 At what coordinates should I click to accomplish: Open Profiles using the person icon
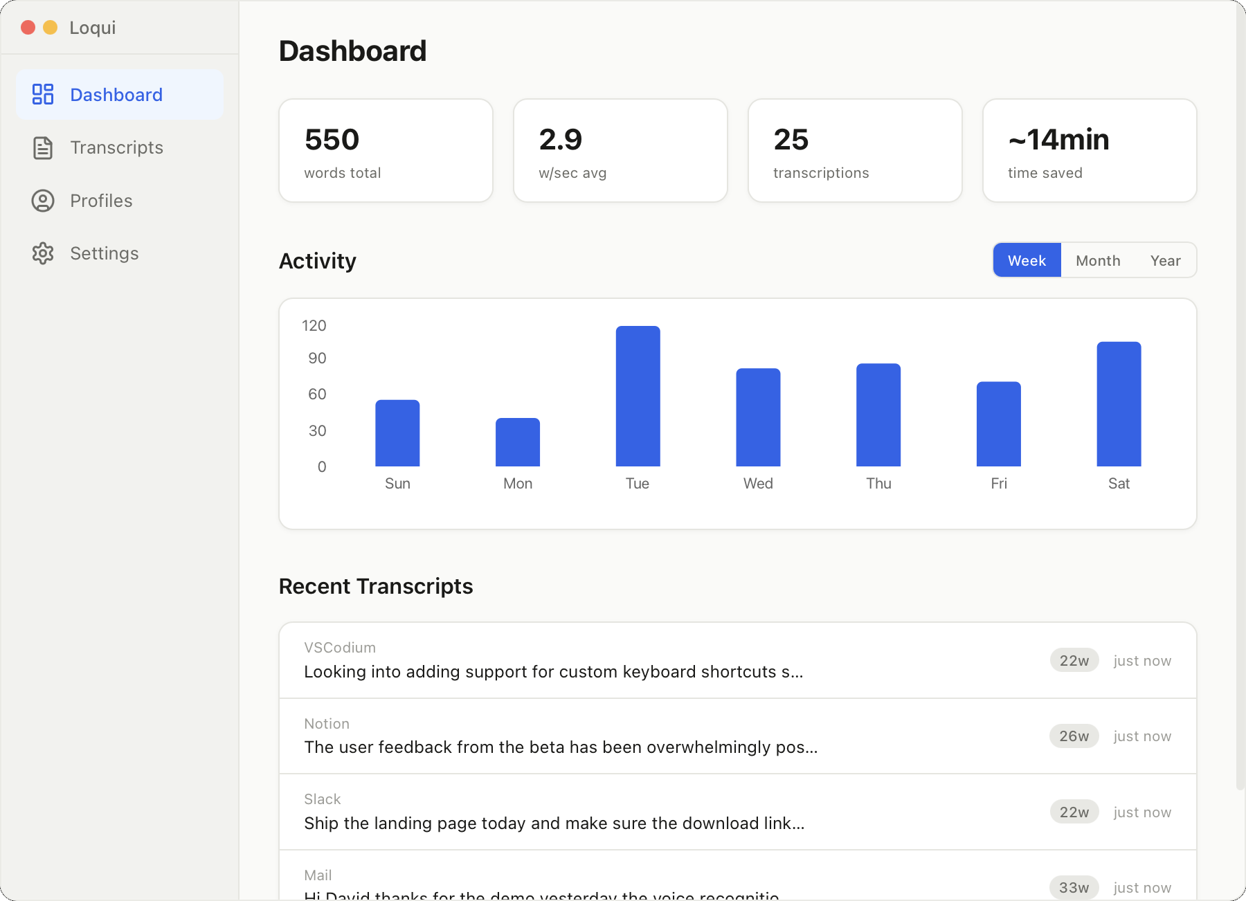click(43, 201)
